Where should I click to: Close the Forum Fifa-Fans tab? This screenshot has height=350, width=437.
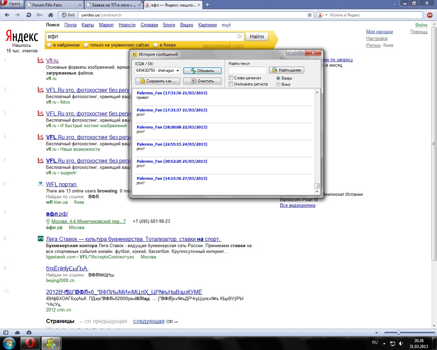[x=80, y=5]
